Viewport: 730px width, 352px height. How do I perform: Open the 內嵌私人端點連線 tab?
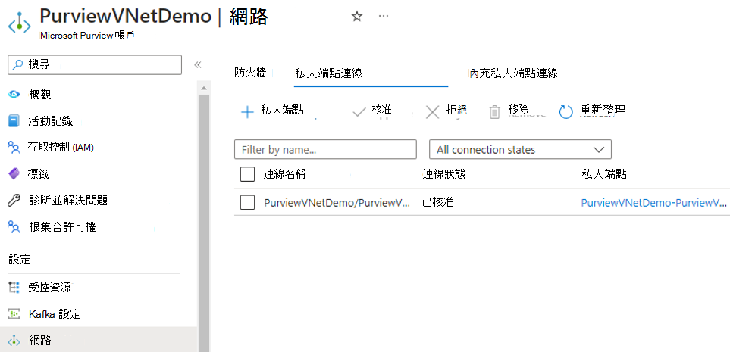(513, 73)
